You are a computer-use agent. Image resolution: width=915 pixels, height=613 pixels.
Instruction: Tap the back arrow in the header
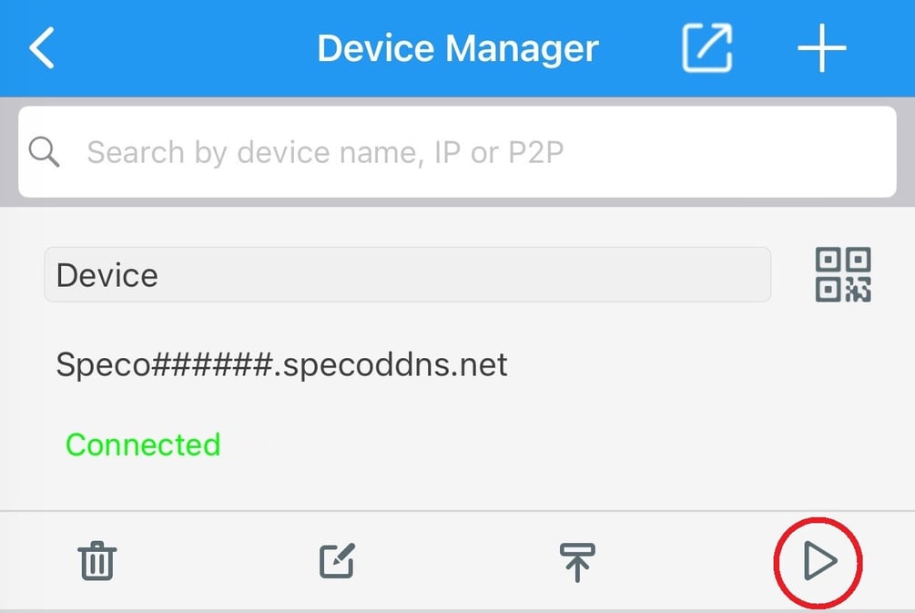click(x=43, y=47)
